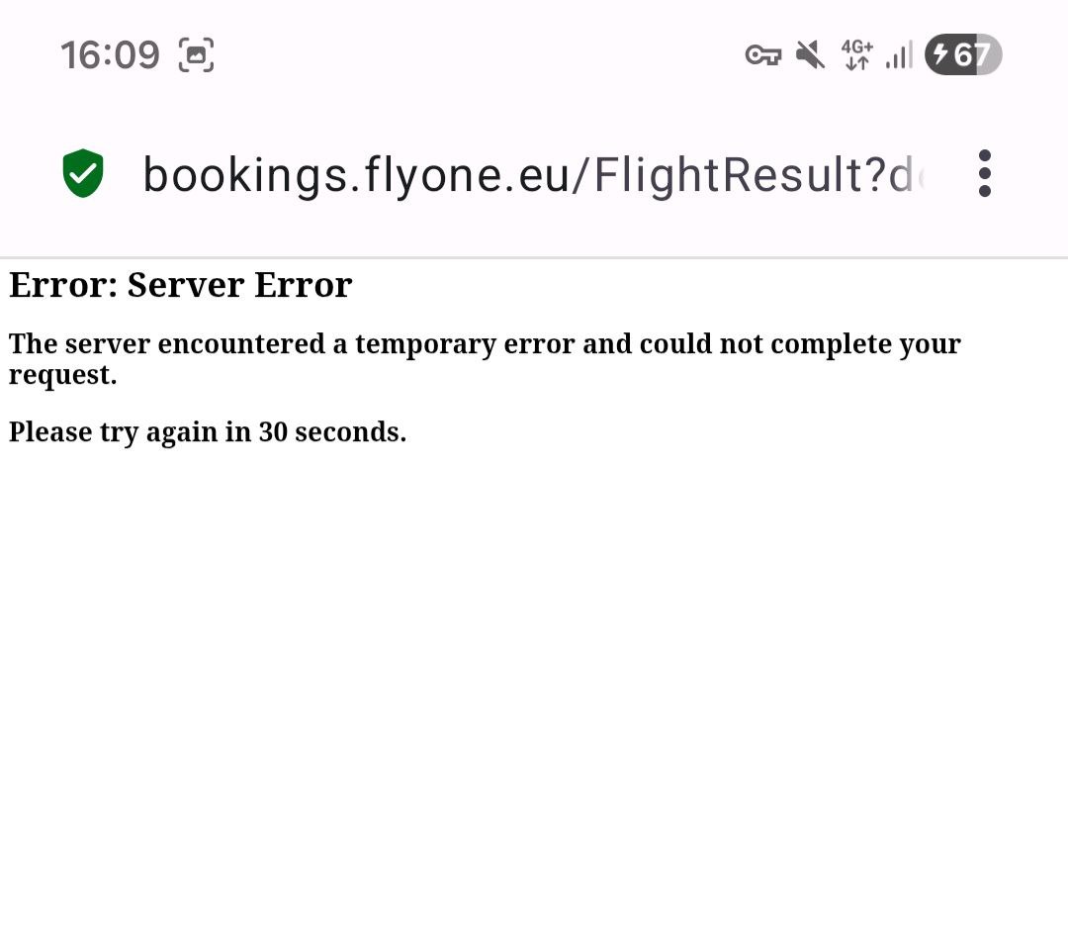
Task: Click the word "request." in the error message
Action: (x=62, y=375)
